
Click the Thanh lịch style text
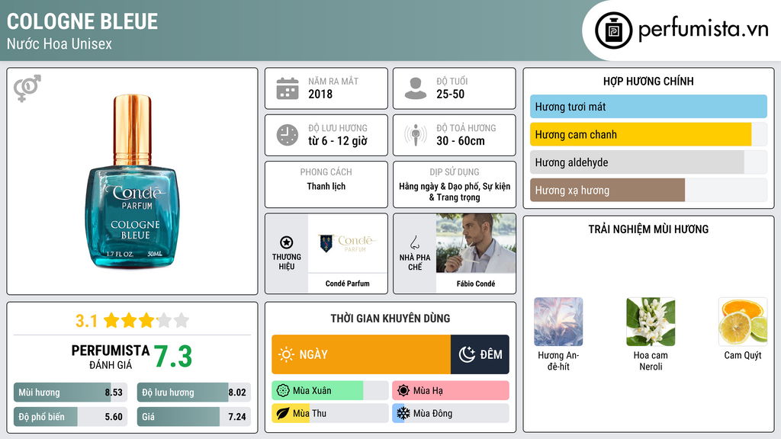click(x=326, y=186)
